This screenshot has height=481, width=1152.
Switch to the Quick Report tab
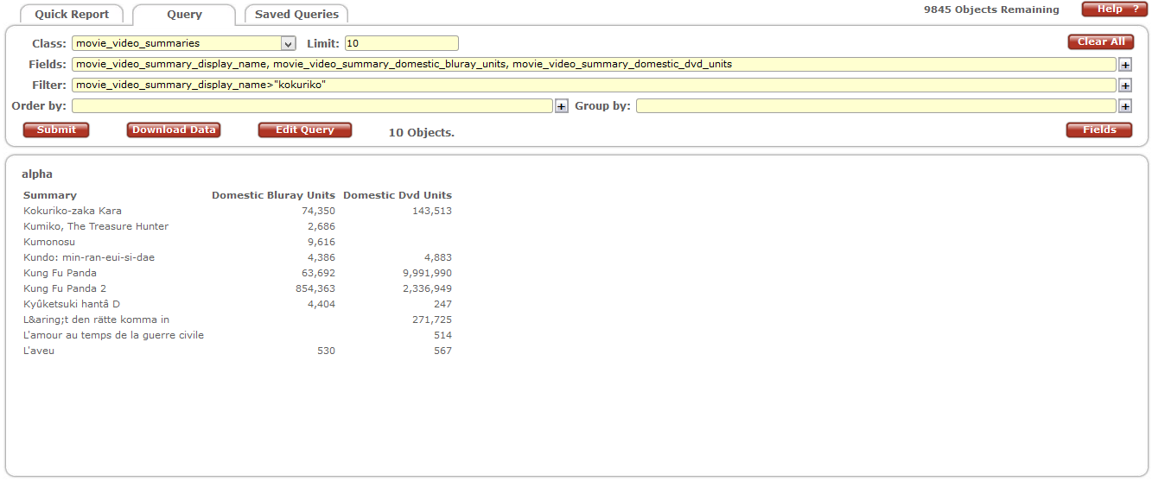[72, 15]
